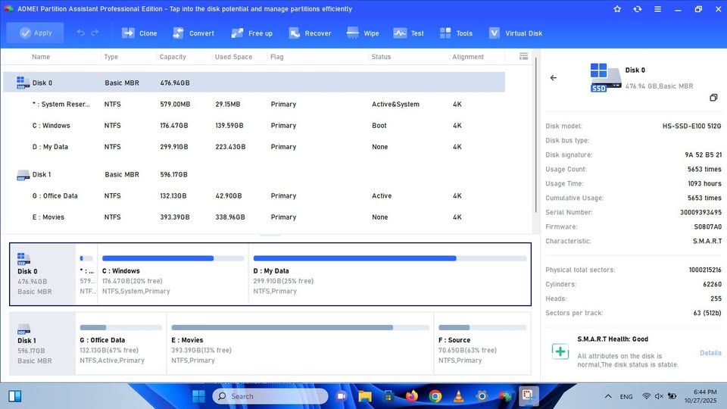The height and width of the screenshot is (409, 727).
Task: Sort by the Capacity column header
Action: coord(173,57)
